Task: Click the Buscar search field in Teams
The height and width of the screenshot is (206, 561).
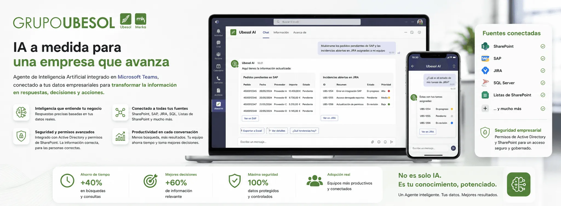Action: coord(317,22)
